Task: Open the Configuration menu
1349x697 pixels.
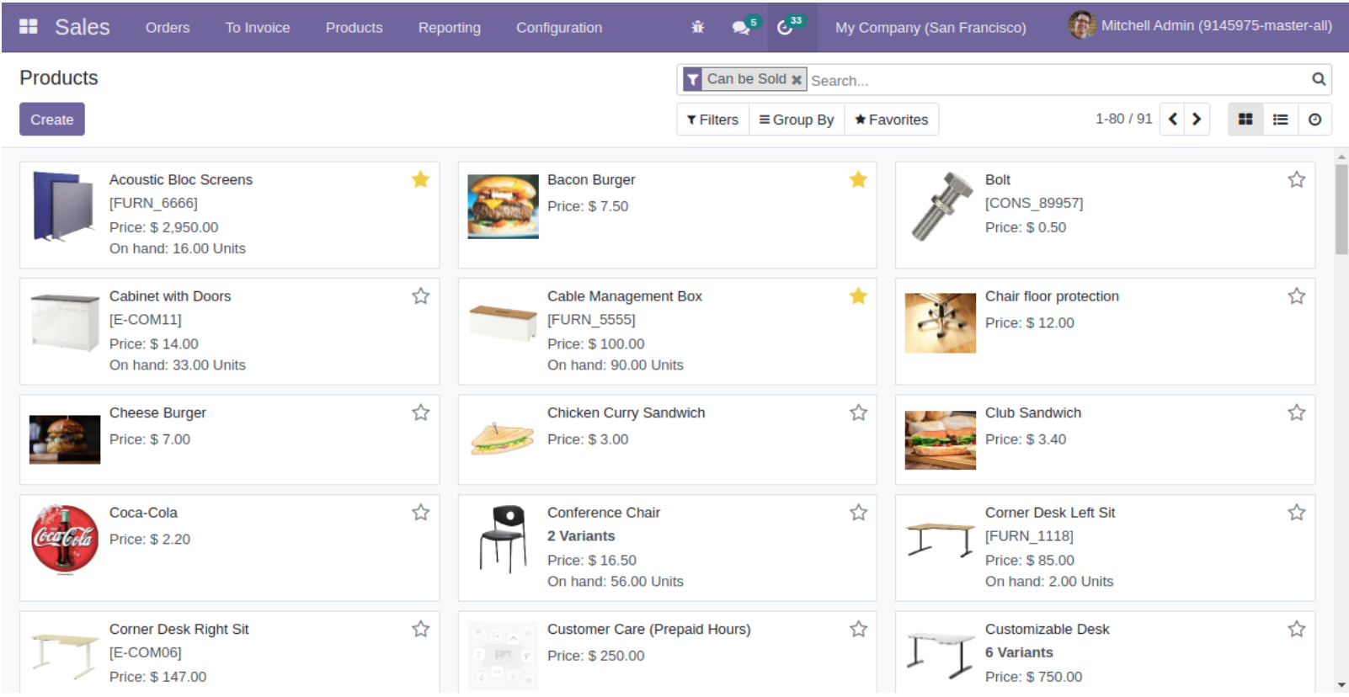Action: [x=558, y=28]
